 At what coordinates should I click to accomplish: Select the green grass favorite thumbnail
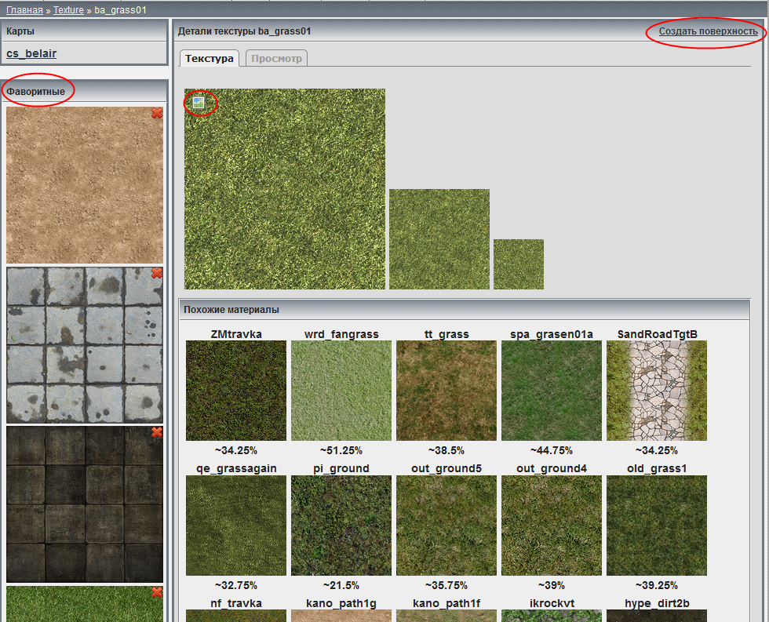(85, 604)
